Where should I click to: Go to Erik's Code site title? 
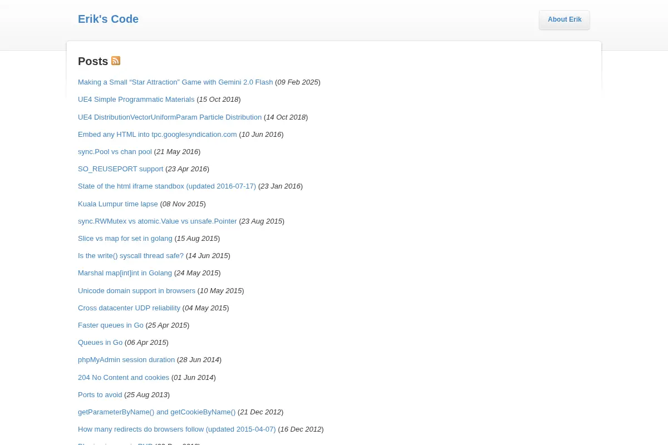point(108,19)
